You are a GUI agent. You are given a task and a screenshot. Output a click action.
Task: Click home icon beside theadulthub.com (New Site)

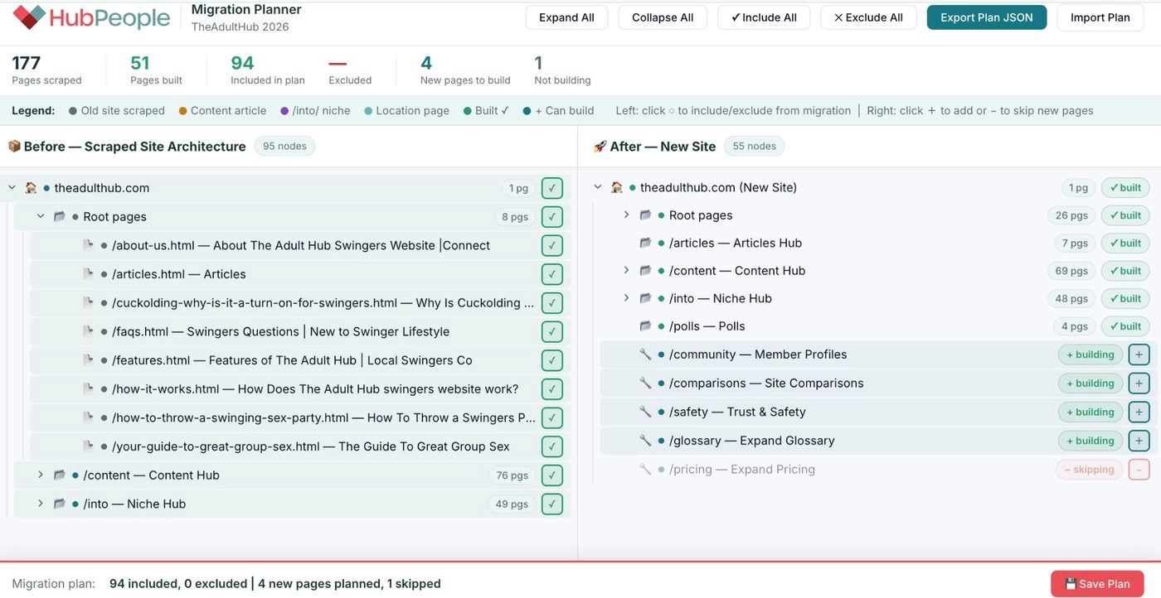pyautogui.click(x=616, y=187)
